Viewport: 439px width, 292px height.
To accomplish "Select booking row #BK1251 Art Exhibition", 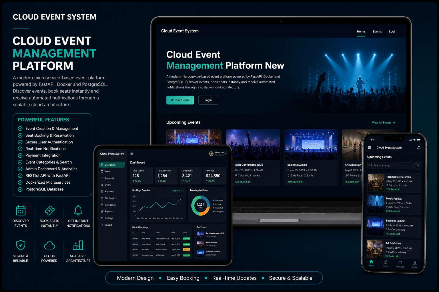I will pyautogui.click(x=161, y=255).
